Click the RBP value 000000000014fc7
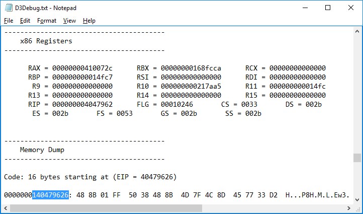Viewport: 363px width, 214px height. coord(82,77)
